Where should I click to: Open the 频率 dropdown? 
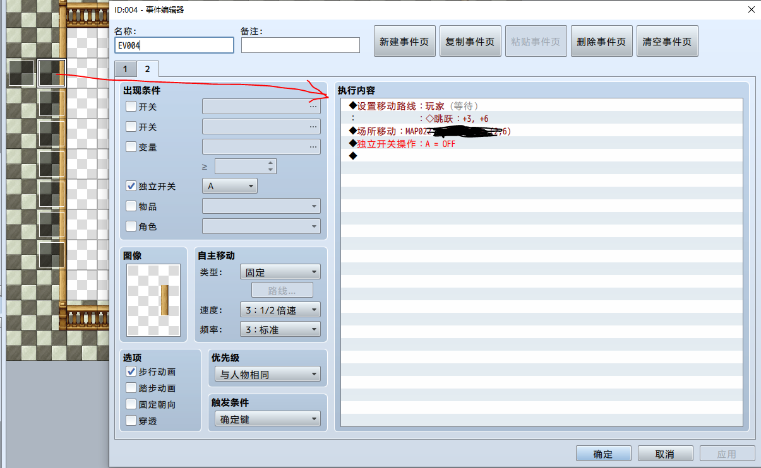point(280,329)
